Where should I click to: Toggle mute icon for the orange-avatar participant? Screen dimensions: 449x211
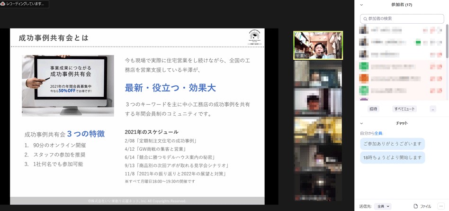coord(432,78)
